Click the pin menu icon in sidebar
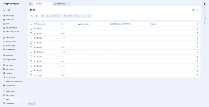 tap(9, 10)
